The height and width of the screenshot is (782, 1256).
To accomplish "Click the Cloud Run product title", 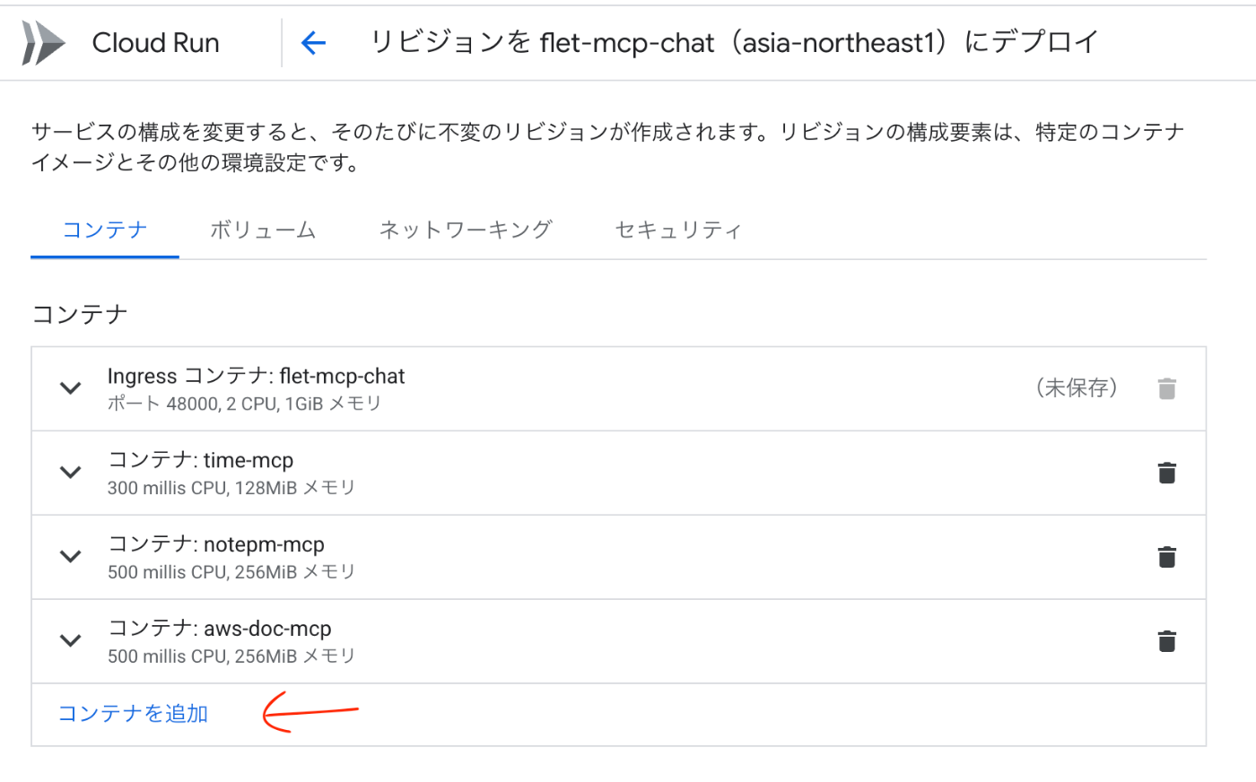I will [x=156, y=43].
